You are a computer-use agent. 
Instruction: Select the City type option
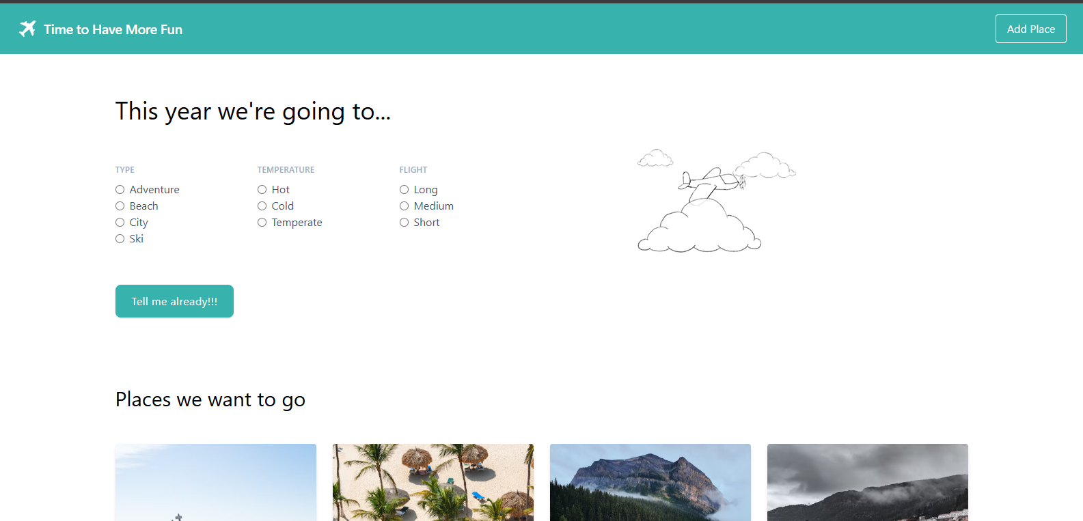(120, 223)
